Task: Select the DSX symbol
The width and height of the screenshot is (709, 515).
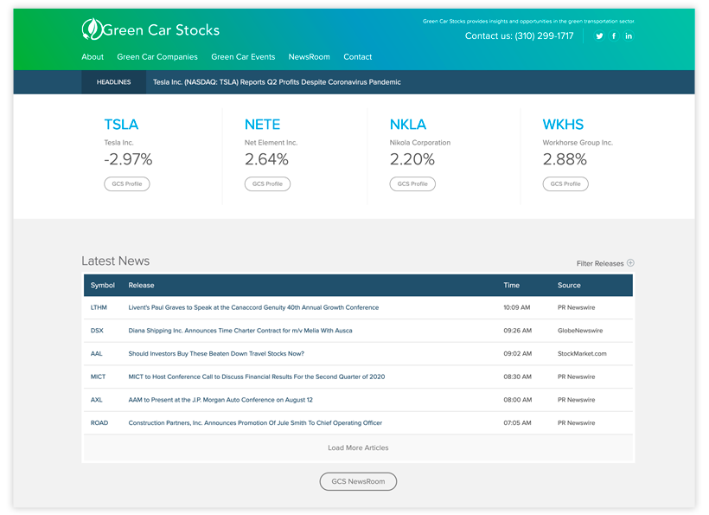Action: point(97,331)
